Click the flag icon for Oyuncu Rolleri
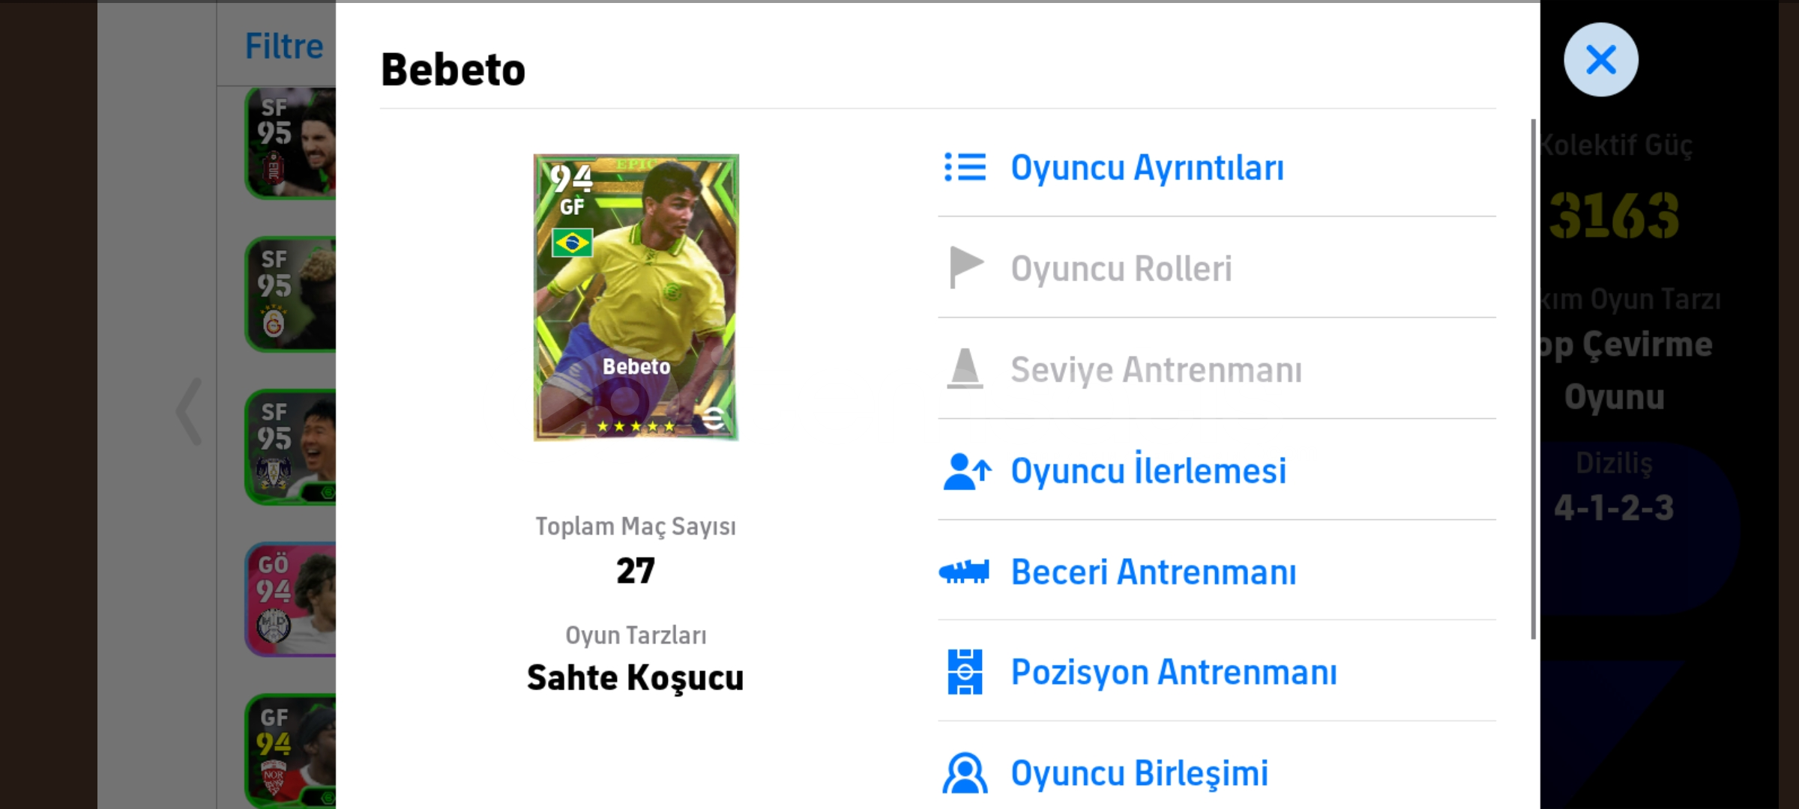Viewport: 1799px width, 809px height. tap(965, 267)
